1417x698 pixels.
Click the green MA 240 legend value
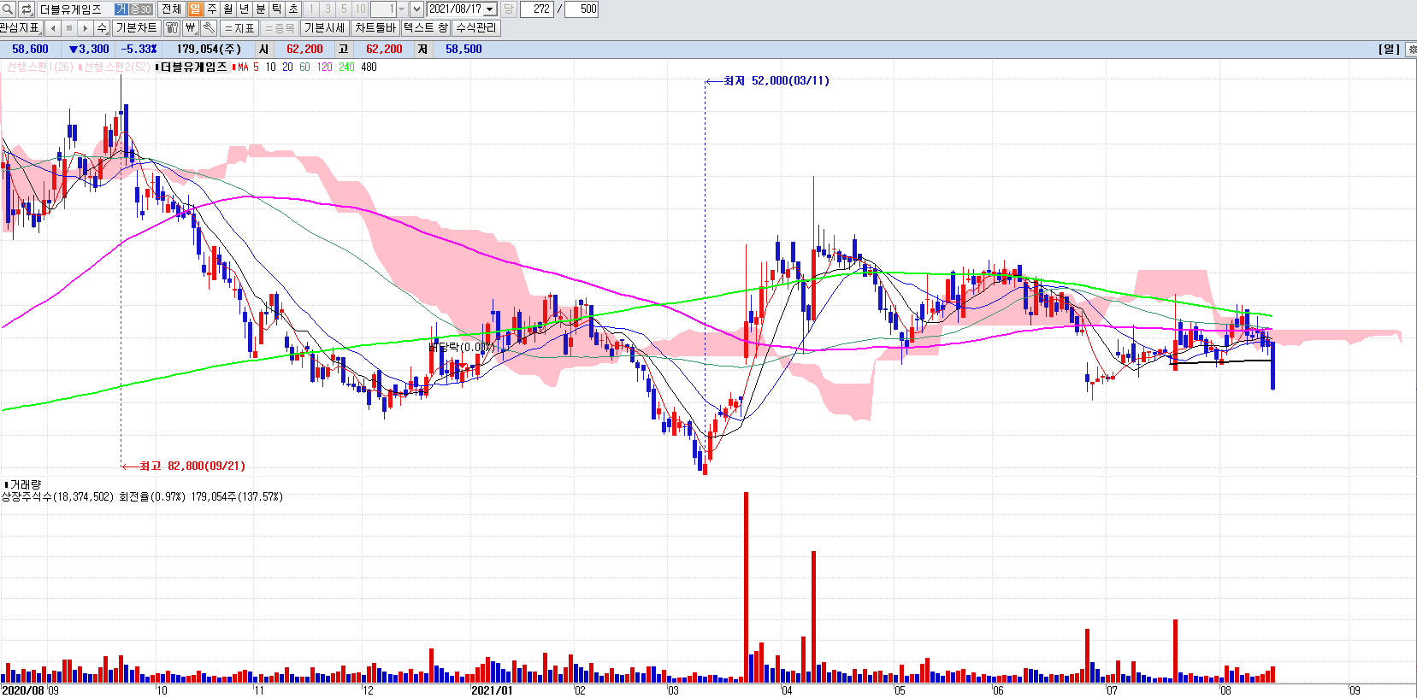(x=346, y=67)
